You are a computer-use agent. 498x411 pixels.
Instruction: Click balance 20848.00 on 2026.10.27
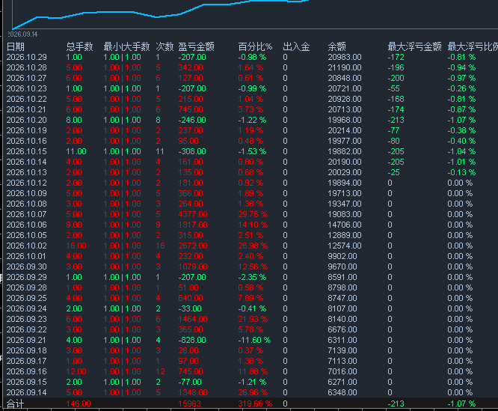click(x=344, y=78)
